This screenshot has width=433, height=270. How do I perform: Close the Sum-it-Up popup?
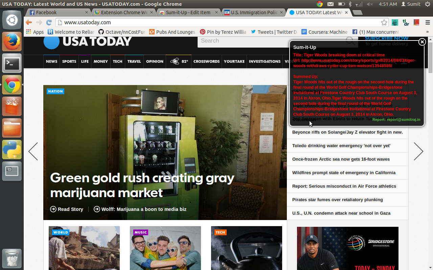[422, 42]
